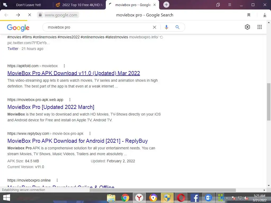Screen dimensions: 271x203
Task: Launch Google Chrome from the taskbar
Action: coord(125,198)
